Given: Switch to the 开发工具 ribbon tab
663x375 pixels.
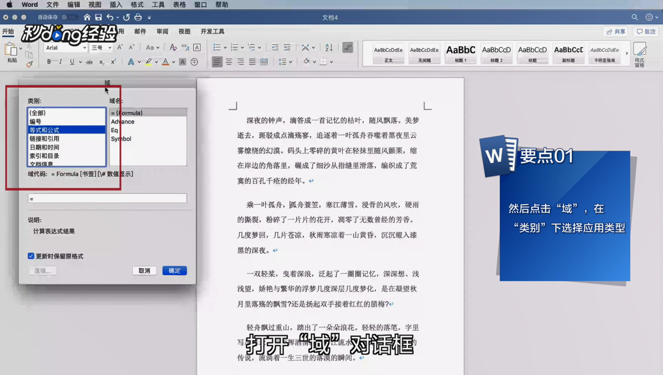Looking at the screenshot, I should pos(212,32).
